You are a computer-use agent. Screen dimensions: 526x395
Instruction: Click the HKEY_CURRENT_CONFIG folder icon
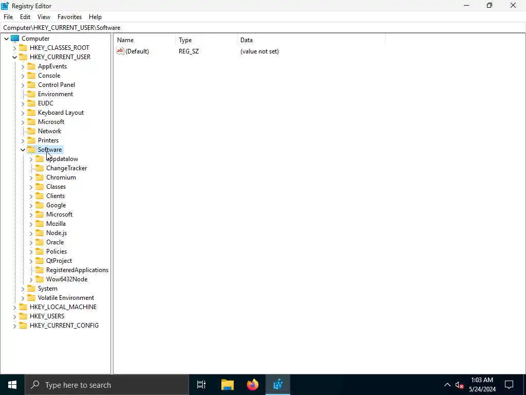click(x=23, y=325)
